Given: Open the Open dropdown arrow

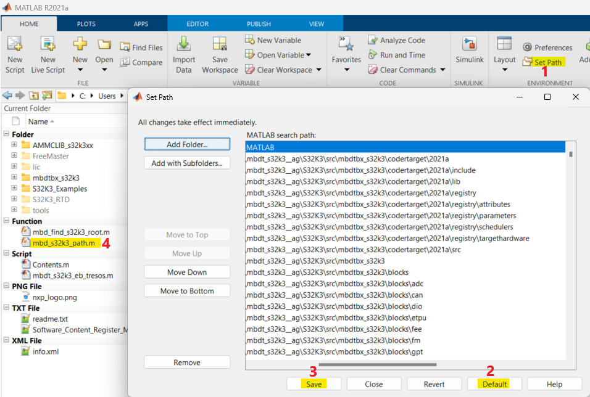Looking at the screenshot, I should (104, 70).
